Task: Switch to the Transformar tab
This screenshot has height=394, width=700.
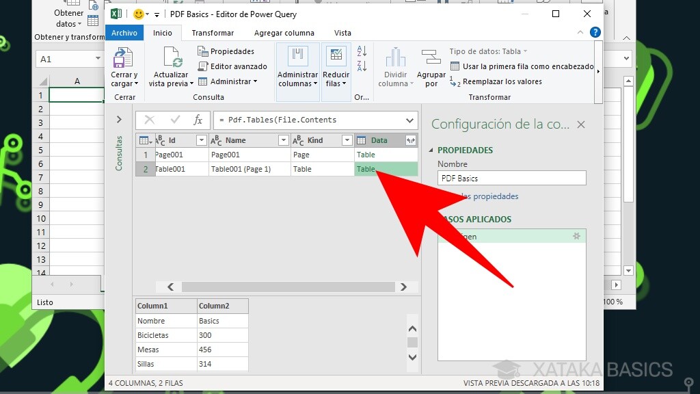Action: [x=213, y=33]
